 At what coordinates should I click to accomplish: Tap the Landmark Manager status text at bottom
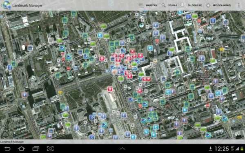click(12, 142)
